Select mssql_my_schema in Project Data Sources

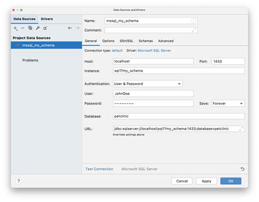click(46, 45)
